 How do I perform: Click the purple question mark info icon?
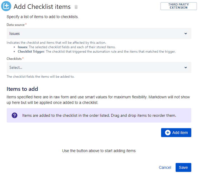(15, 115)
